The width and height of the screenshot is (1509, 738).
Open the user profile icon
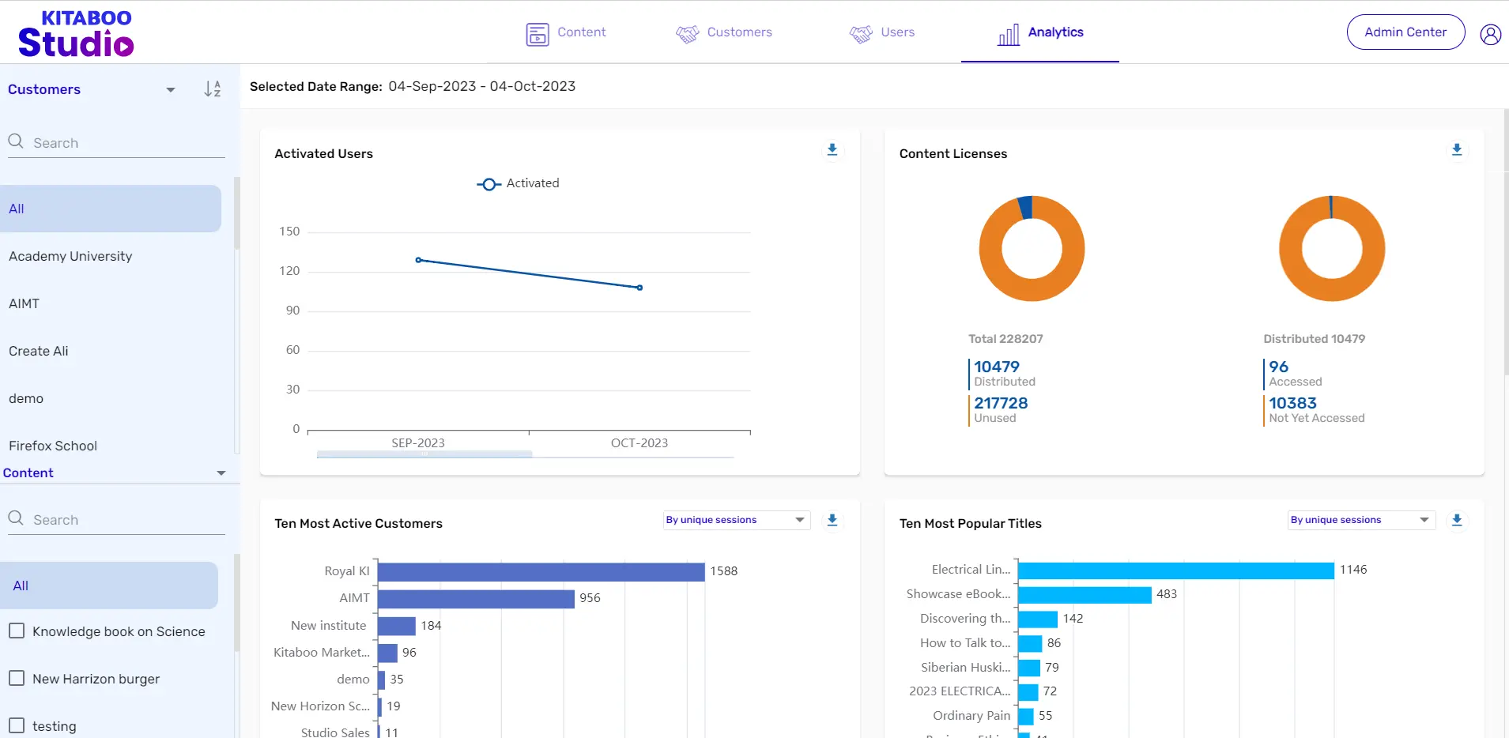1490,34
